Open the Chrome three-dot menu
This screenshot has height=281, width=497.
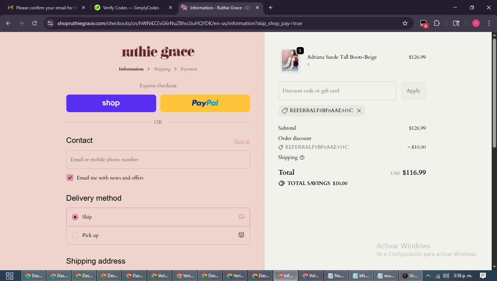coord(489,23)
